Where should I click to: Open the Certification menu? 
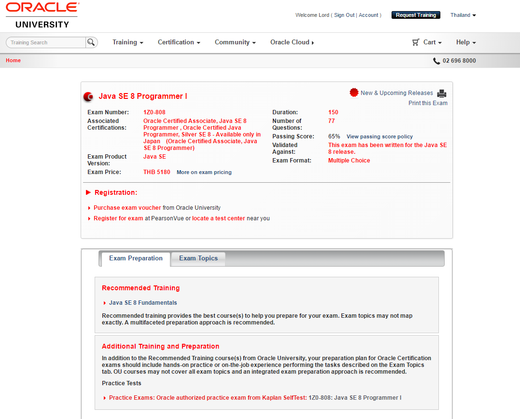(x=178, y=42)
